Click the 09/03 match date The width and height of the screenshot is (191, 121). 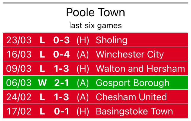(19, 69)
